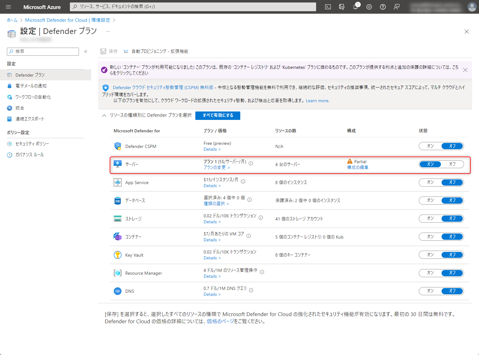Click 構成の編集 in the サーバー row
479x355 pixels.
[358, 168]
